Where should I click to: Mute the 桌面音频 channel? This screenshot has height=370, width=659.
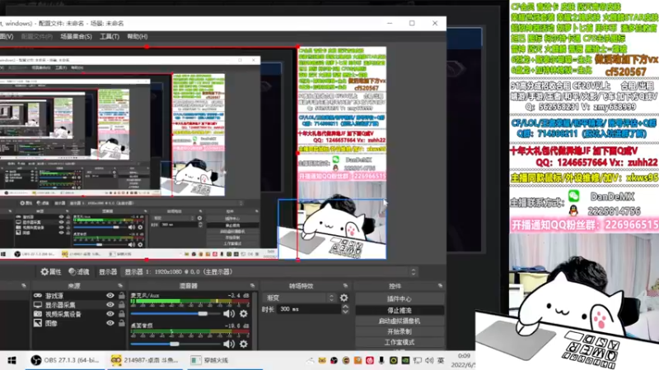(x=229, y=344)
